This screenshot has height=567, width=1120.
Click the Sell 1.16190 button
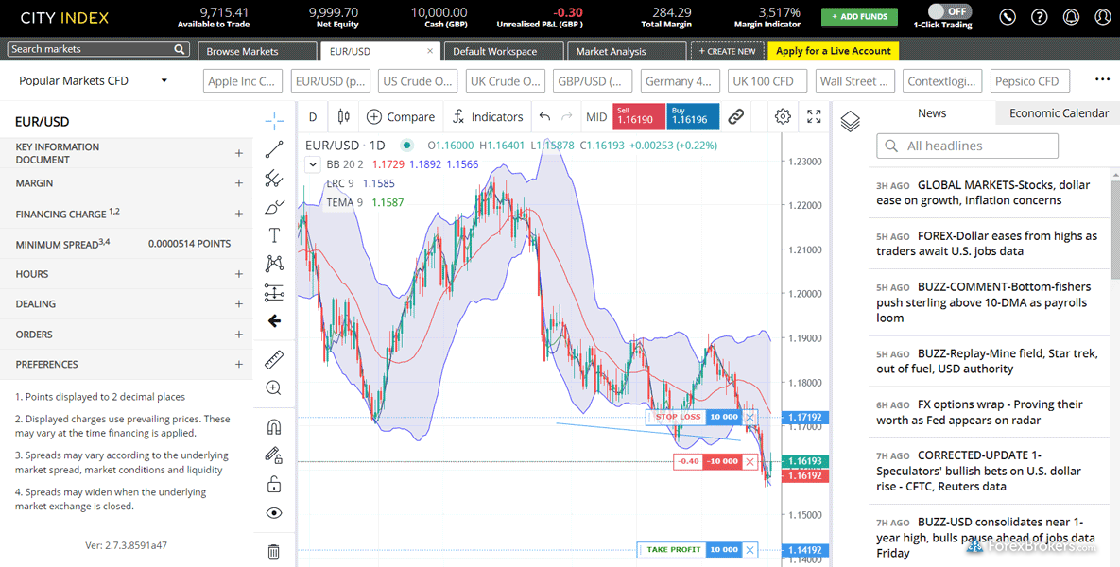638,116
